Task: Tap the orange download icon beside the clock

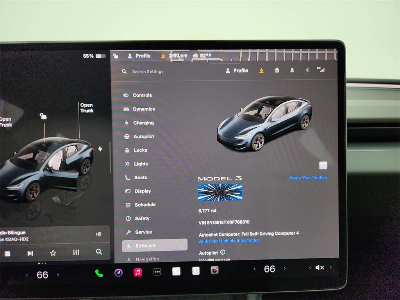Action: pos(163,55)
